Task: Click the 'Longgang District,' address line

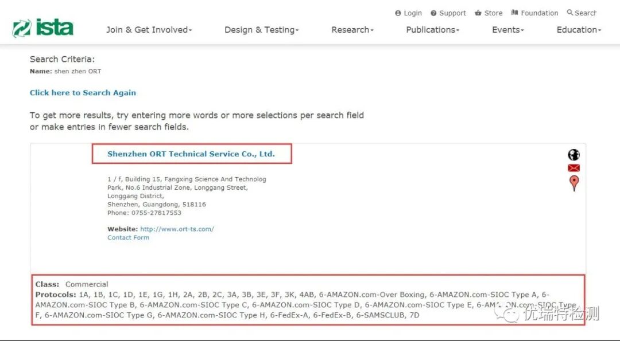Action: [135, 196]
